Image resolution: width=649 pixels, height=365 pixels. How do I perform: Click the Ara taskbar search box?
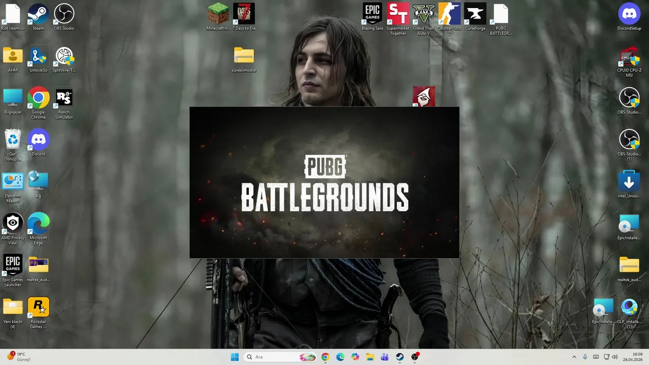(x=281, y=357)
